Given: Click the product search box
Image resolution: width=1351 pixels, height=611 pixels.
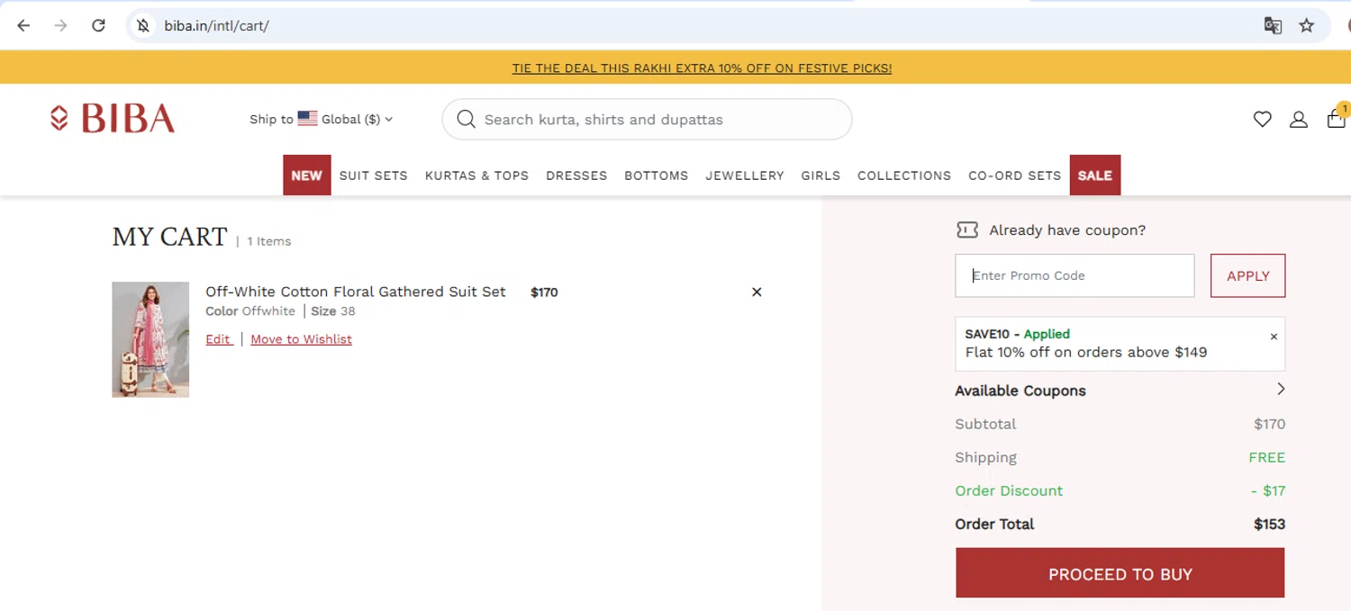Looking at the screenshot, I should [647, 119].
